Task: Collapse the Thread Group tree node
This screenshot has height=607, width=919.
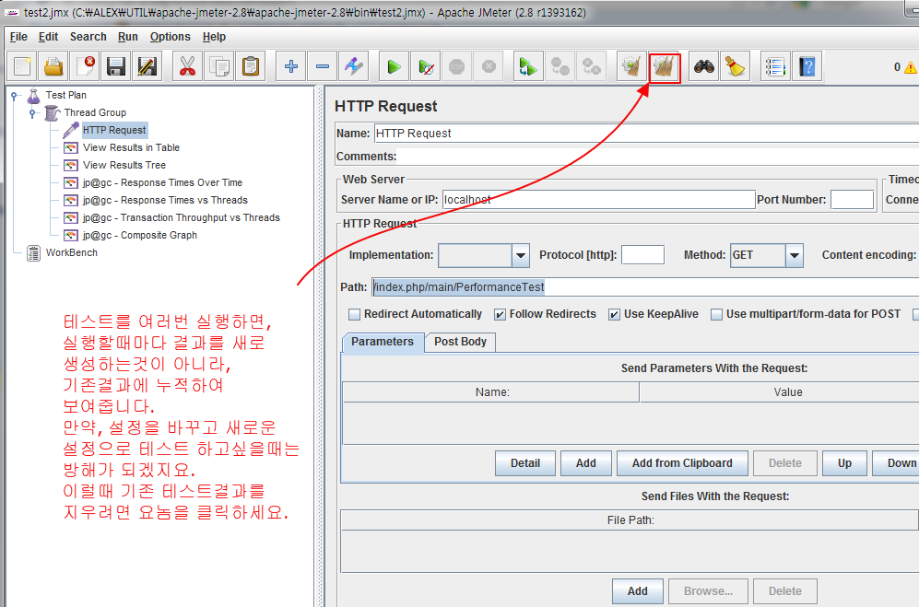Action: click(33, 113)
